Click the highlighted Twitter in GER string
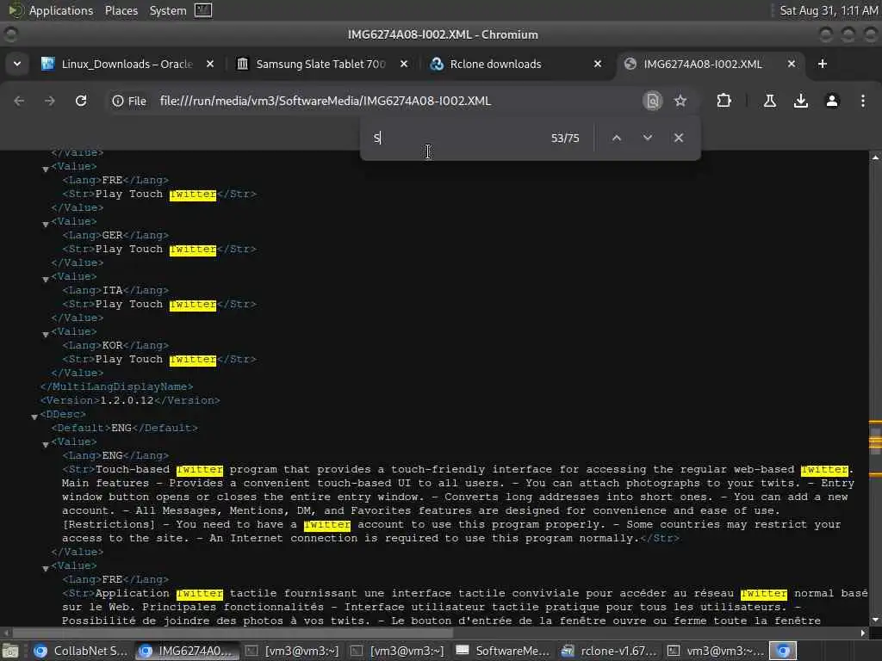This screenshot has width=882, height=661. 192,249
